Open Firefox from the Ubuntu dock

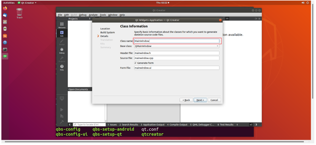tap(5, 9)
